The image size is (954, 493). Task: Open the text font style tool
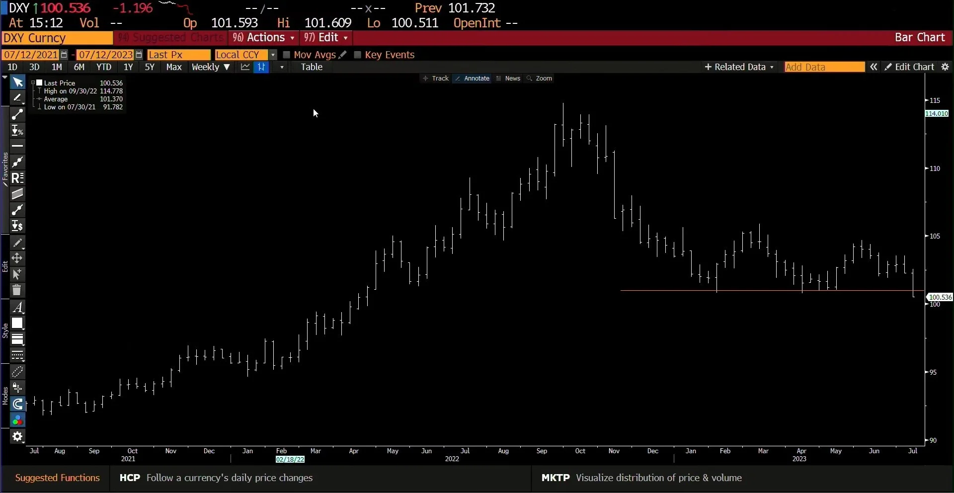[17, 307]
